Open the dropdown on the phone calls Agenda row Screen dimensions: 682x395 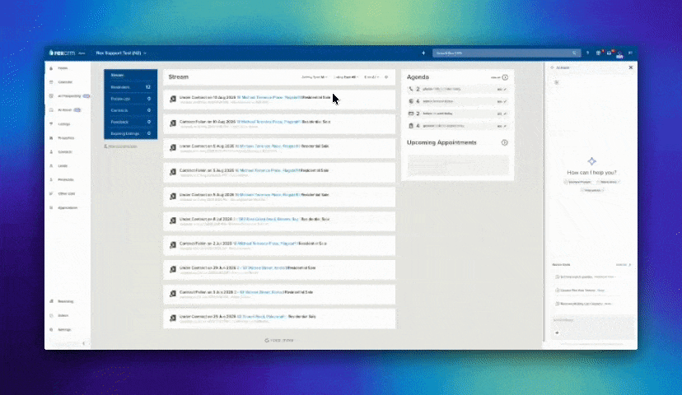coord(502,89)
